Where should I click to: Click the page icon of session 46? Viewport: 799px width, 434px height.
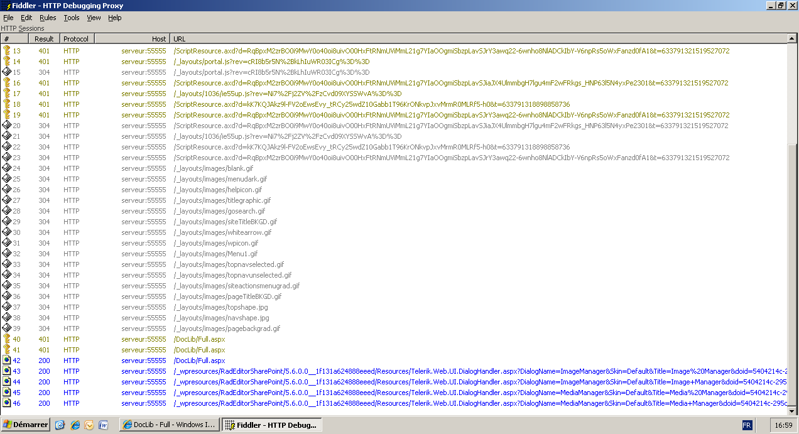coord(6,403)
